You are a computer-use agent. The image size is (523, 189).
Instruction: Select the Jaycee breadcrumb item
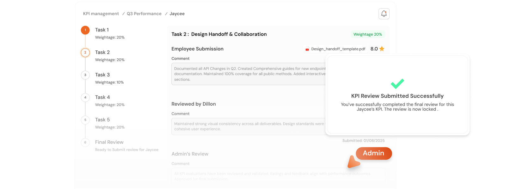177,14
